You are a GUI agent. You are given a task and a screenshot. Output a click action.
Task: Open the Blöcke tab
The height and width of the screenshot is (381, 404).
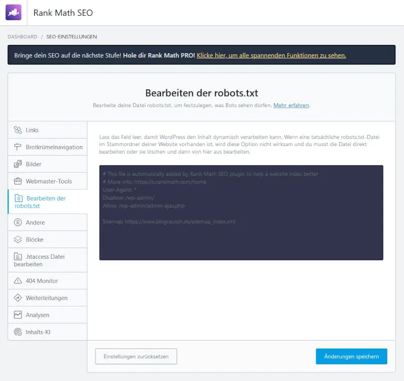click(x=47, y=239)
